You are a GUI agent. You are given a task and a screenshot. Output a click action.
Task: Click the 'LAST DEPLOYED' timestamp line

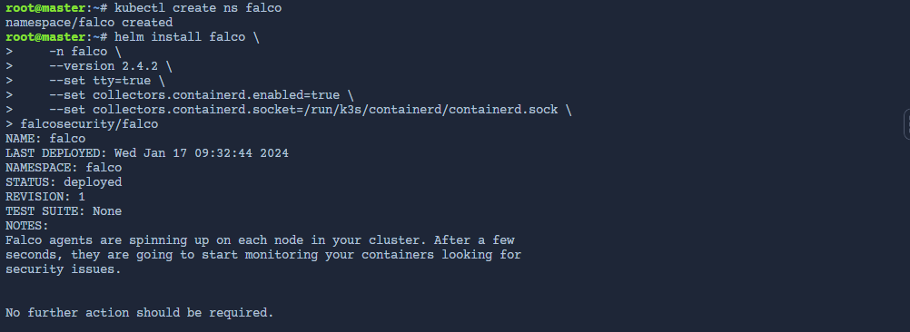147,153
